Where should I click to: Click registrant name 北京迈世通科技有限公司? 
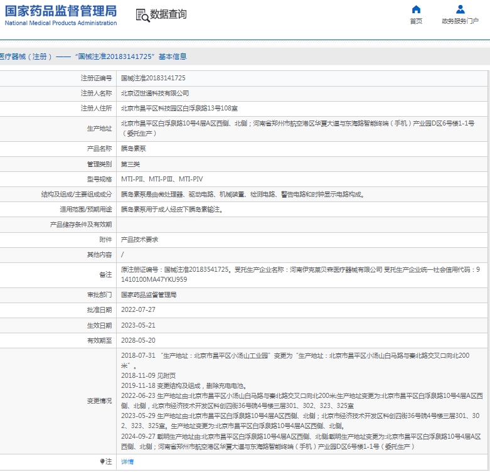pos(155,93)
